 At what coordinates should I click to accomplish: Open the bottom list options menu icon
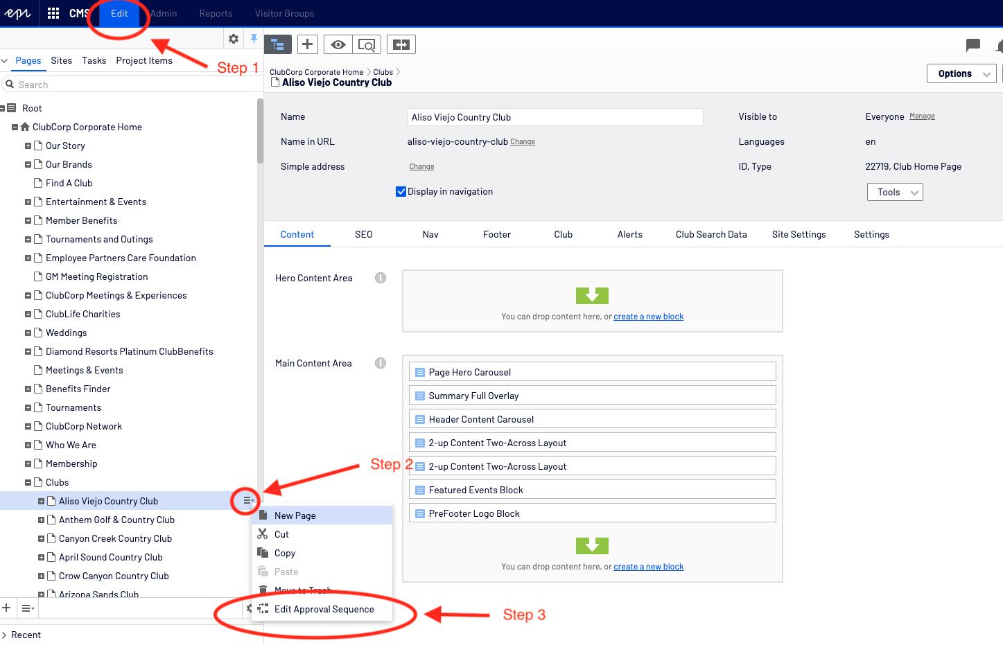pos(28,608)
